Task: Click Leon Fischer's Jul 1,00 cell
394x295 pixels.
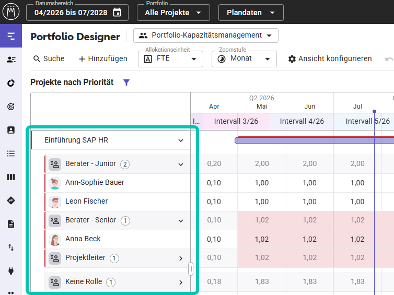Action: pyautogui.click(x=357, y=202)
